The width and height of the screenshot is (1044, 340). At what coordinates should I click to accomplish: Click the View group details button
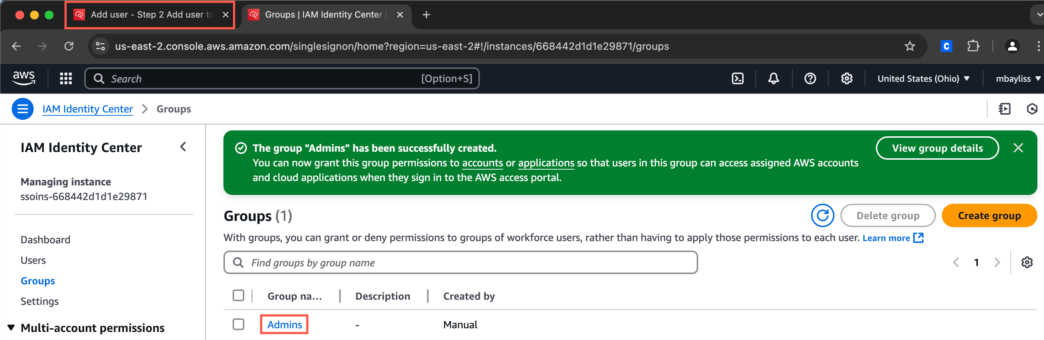point(937,148)
